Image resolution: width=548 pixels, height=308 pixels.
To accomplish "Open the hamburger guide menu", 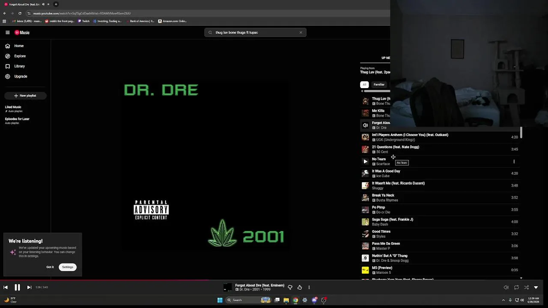I will (x=7, y=33).
